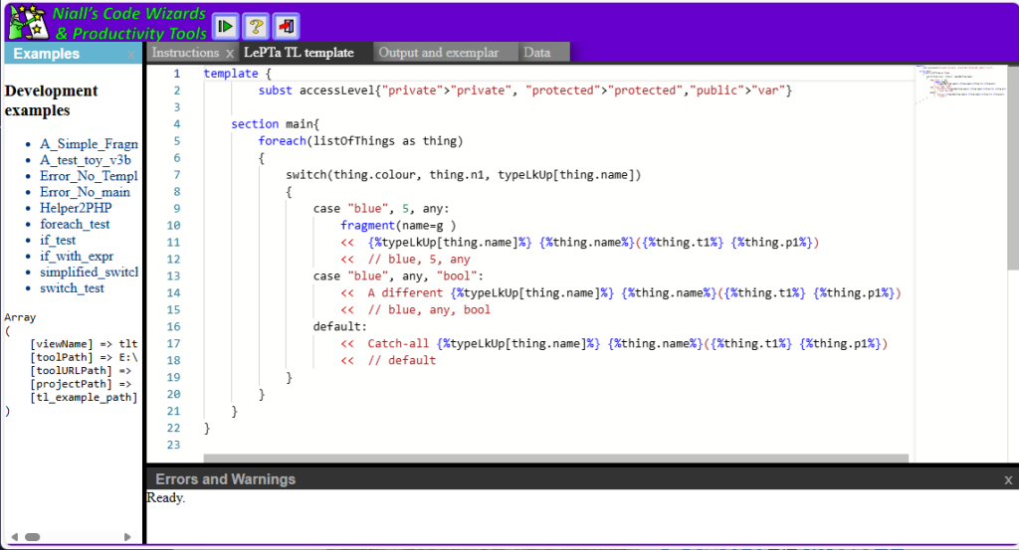Click the Niall's Code Wizards title
Screen dimensions: 1019x550
pos(129,24)
